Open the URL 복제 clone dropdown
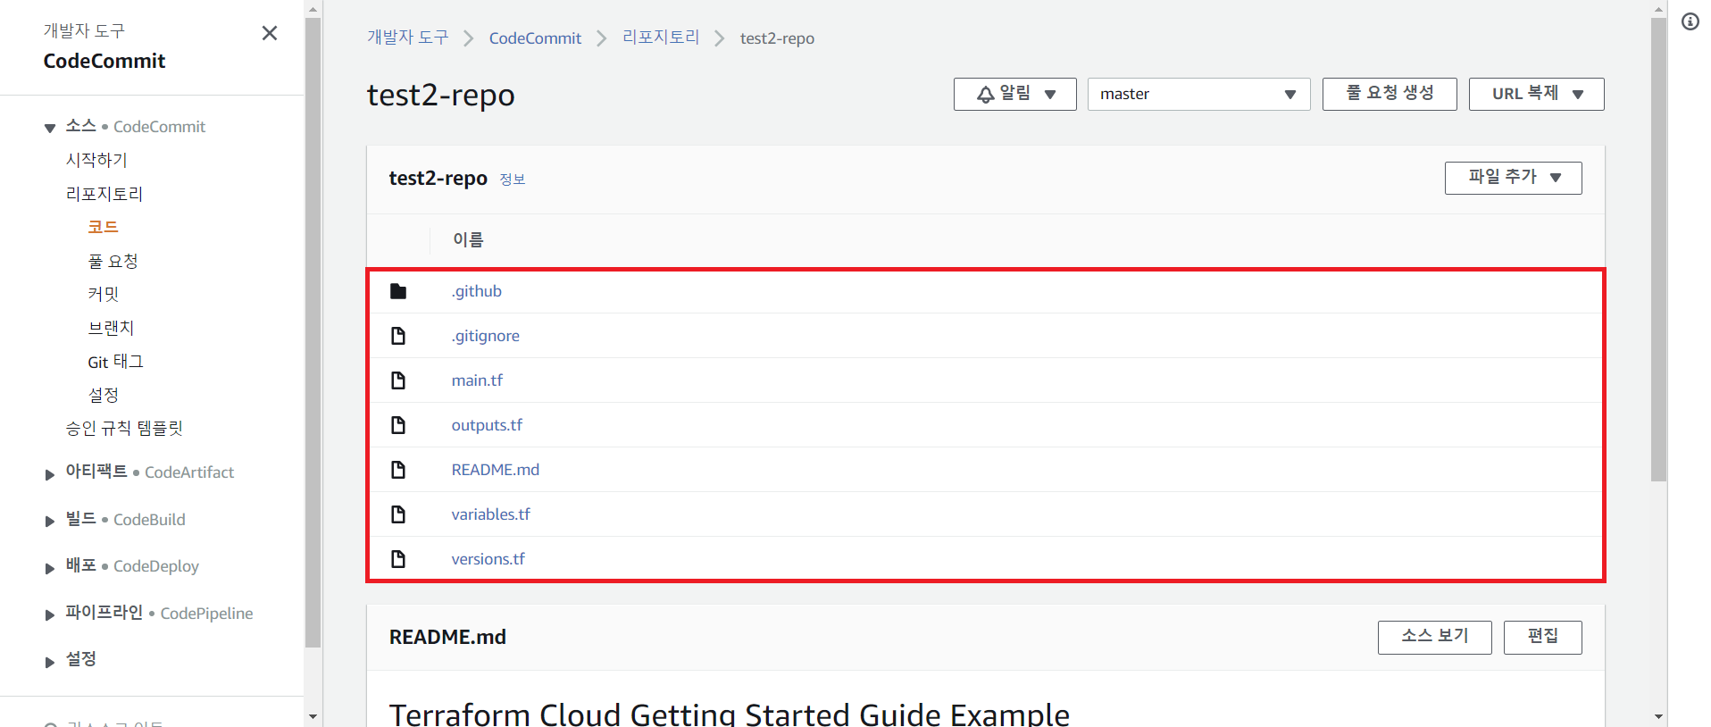 coord(1536,94)
